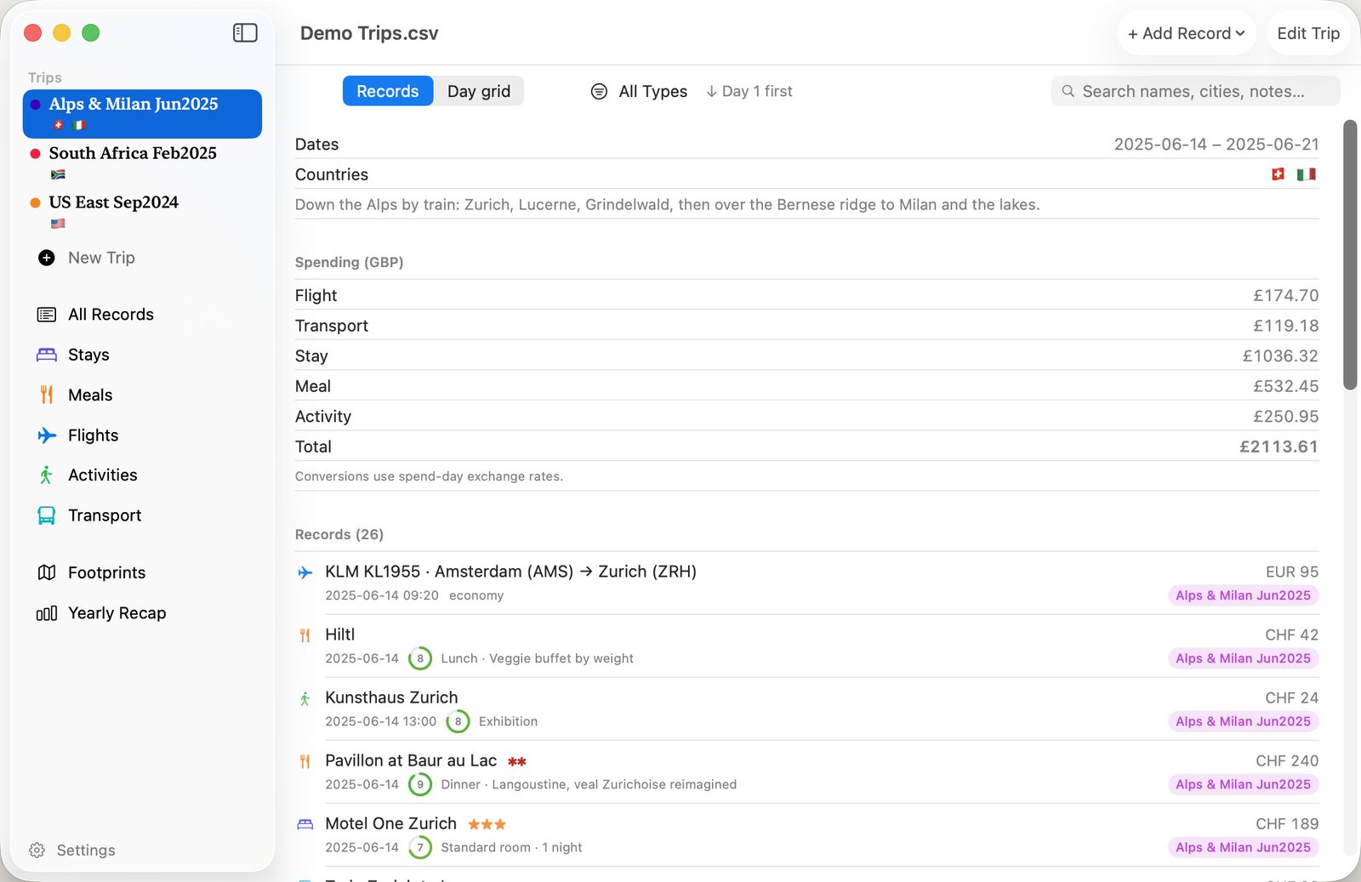Click the blue color dot of Alps & Milan trip
The width and height of the screenshot is (1361, 882).
pyautogui.click(x=35, y=105)
